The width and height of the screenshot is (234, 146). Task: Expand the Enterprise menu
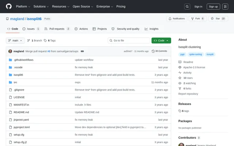[105, 7]
